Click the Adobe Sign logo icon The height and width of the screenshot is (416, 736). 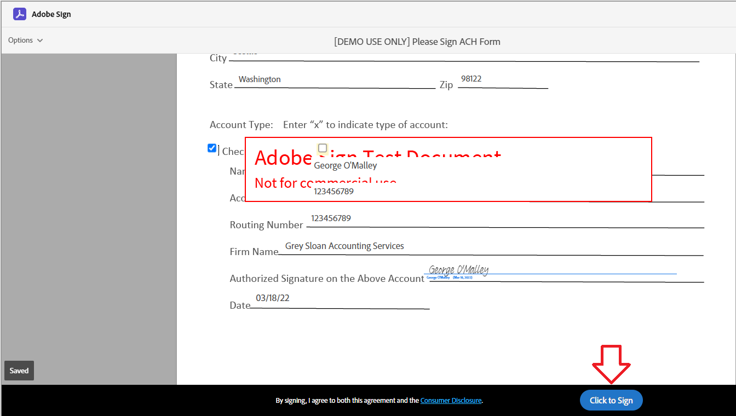tap(20, 14)
